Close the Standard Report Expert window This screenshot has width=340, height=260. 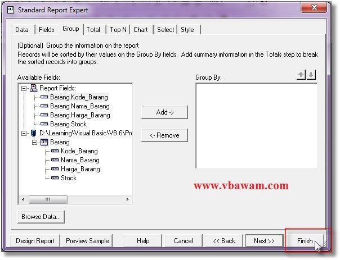(x=314, y=7)
